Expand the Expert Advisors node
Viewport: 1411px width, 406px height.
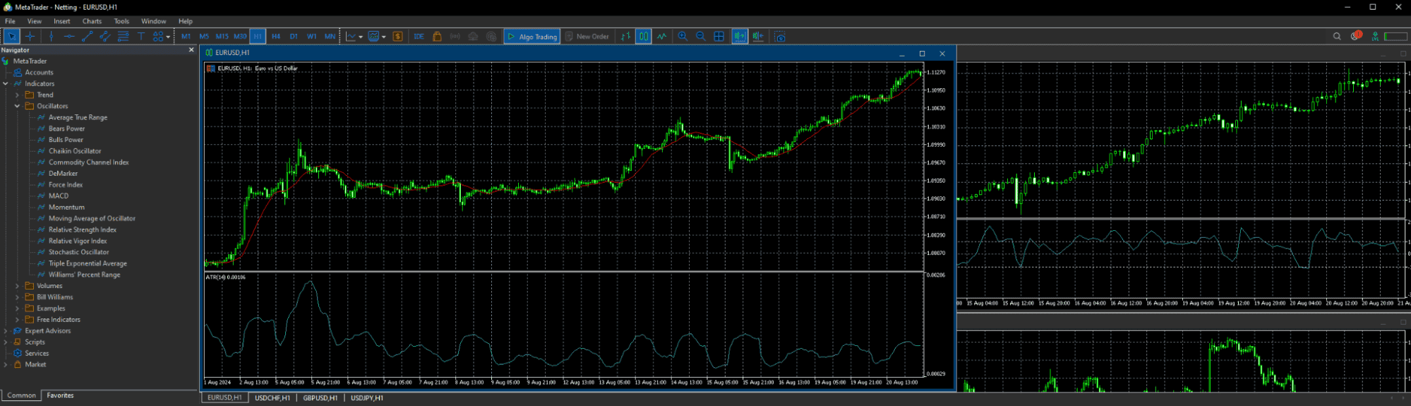[x=6, y=330]
